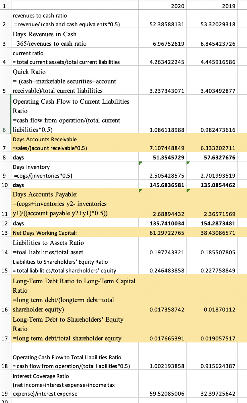Select bold value 145.6836581

(x=162, y=184)
